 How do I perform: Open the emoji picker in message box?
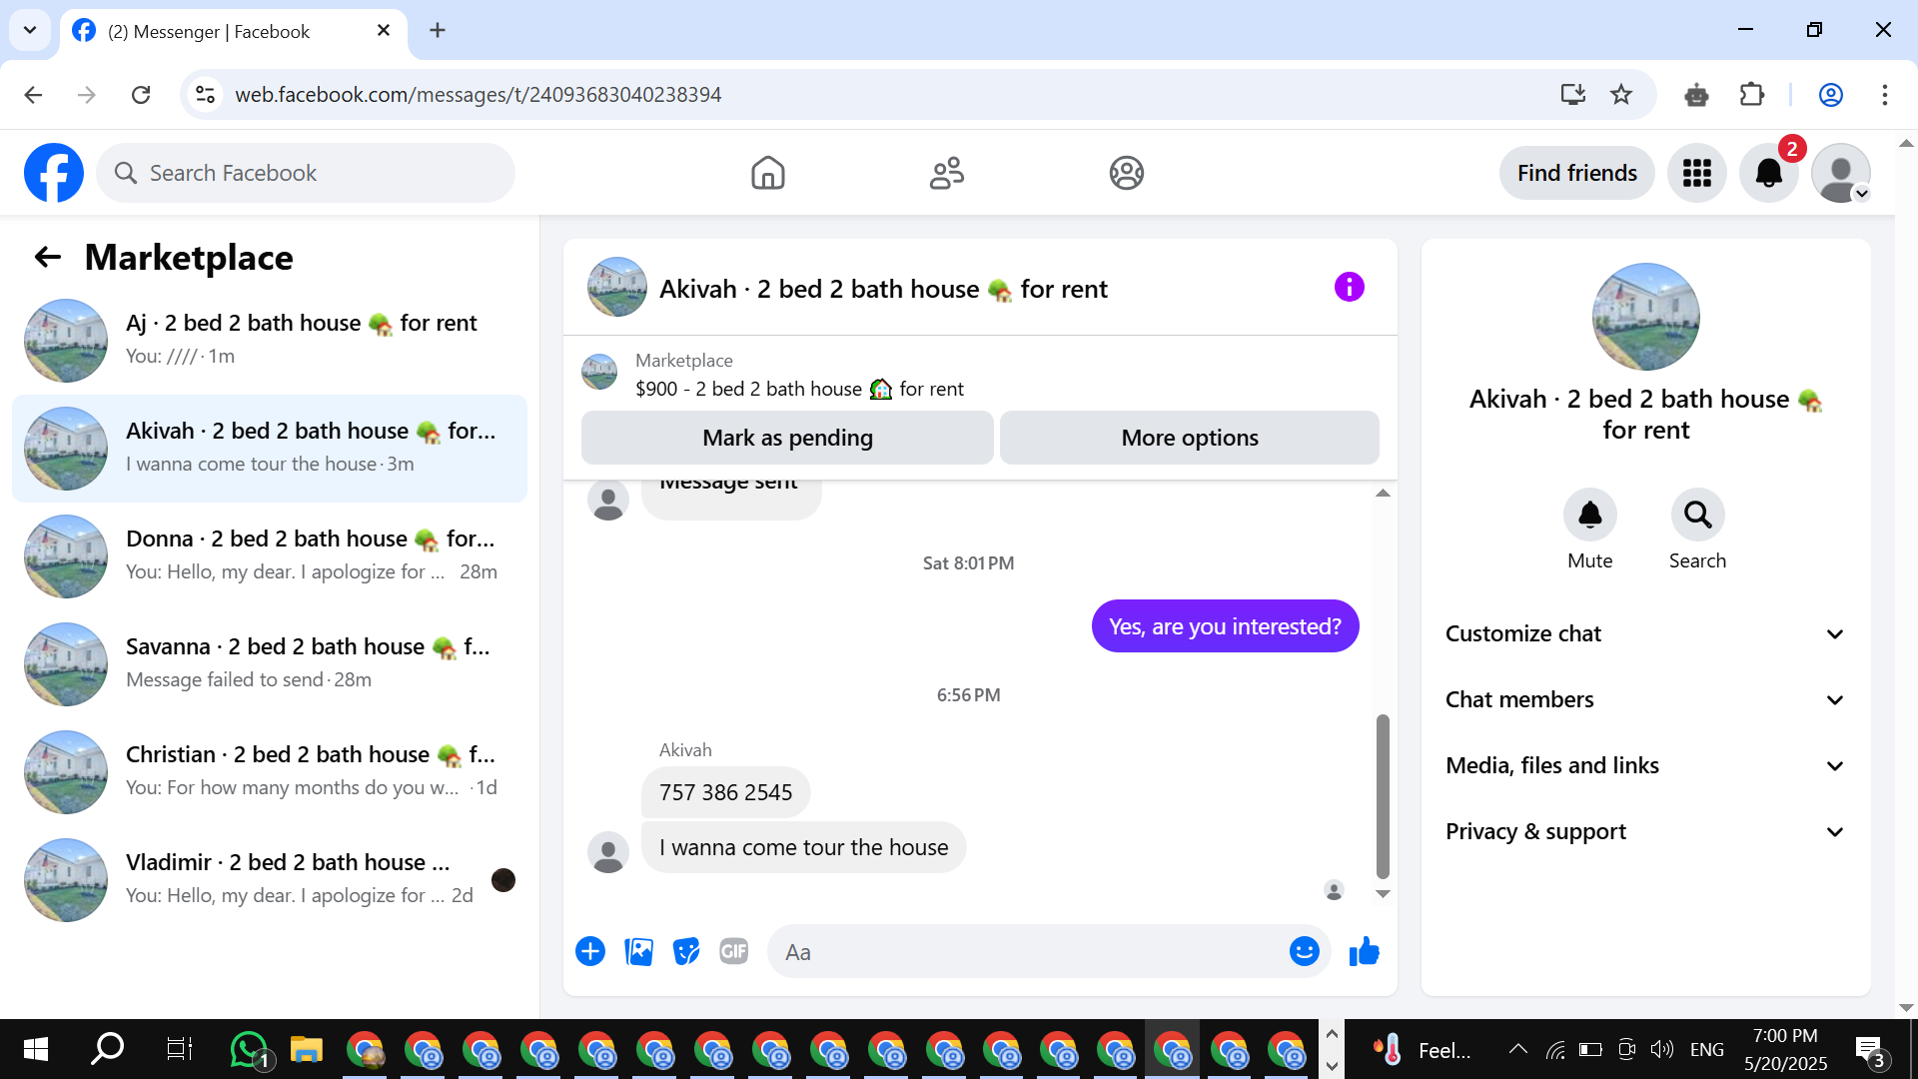(1304, 952)
